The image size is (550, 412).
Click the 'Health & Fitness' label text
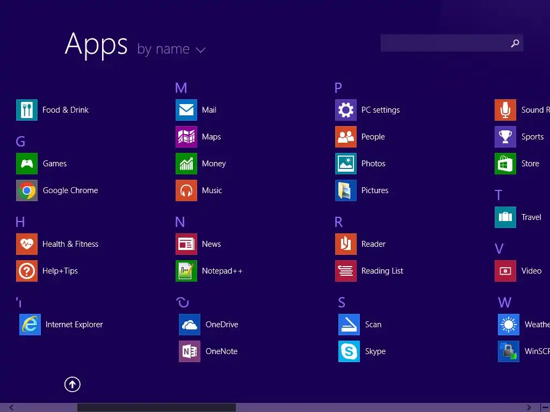tap(70, 244)
